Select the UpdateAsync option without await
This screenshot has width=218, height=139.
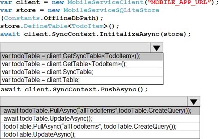(40, 134)
